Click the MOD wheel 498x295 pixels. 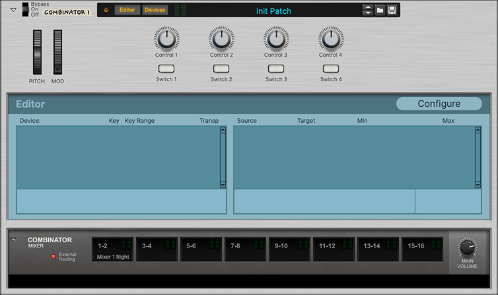pyautogui.click(x=57, y=52)
